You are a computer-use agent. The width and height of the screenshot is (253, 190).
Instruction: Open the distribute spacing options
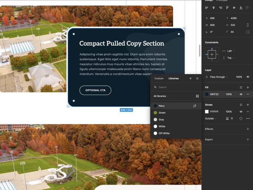coord(248,8)
